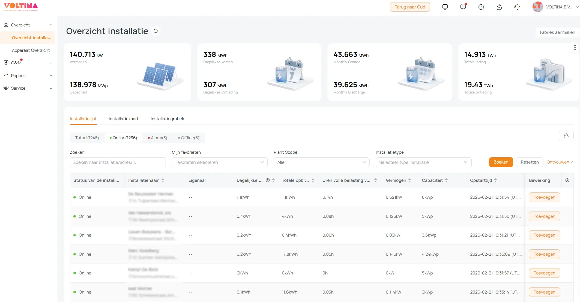
Task: Open table column settings gear icon
Action: 567,180
